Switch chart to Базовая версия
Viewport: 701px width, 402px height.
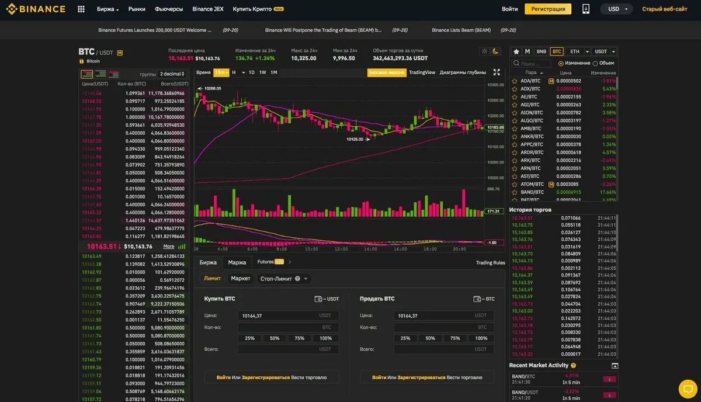(387, 72)
